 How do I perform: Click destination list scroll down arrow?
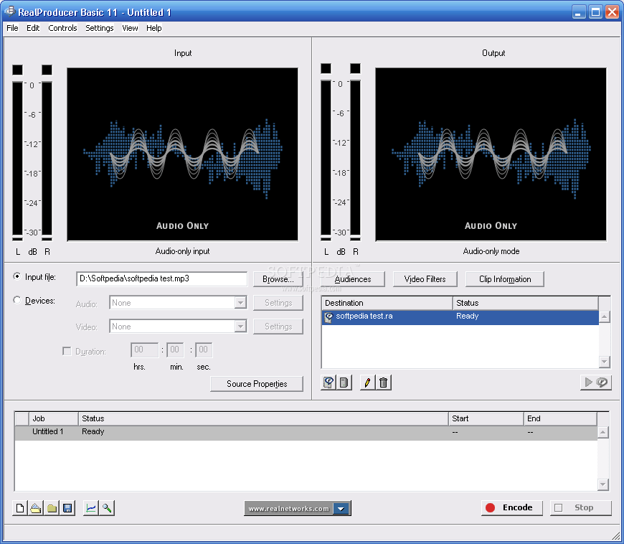[x=605, y=362]
